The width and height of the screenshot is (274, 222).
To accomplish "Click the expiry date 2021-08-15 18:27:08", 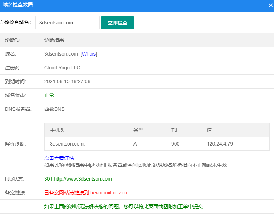I will 67,81.
